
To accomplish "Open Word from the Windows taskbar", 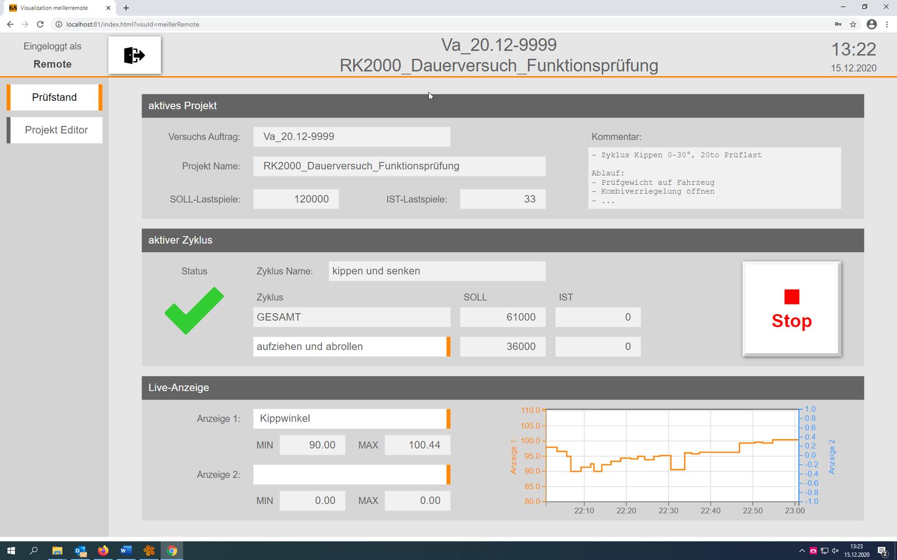I will pos(126,551).
